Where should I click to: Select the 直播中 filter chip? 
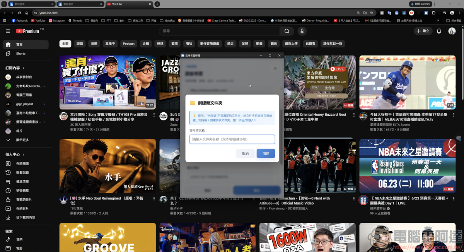click(x=110, y=44)
